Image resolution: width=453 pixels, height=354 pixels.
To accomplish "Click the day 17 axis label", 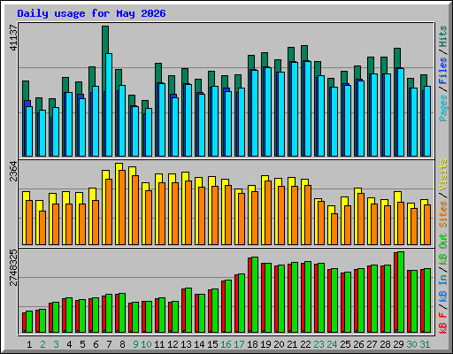I will [239, 344].
